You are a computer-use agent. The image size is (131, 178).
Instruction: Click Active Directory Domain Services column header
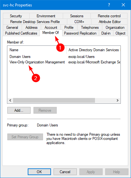(94, 50)
